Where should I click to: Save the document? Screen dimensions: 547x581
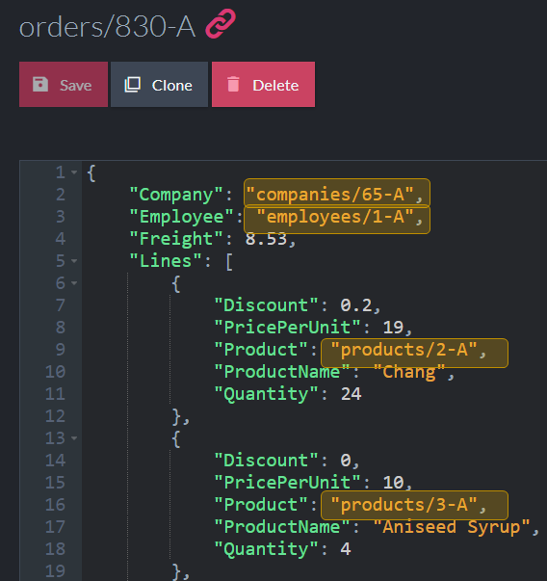[64, 85]
